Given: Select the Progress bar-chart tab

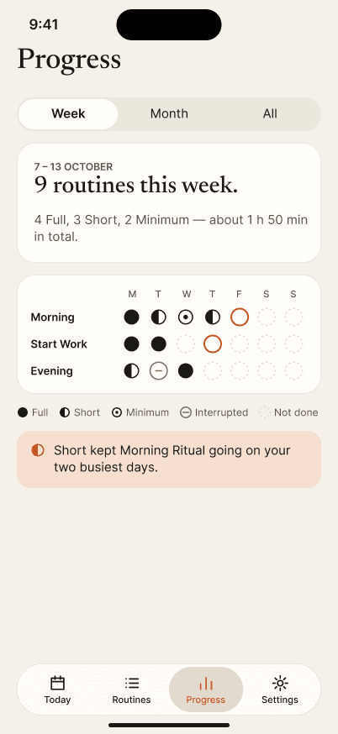Looking at the screenshot, I should coord(206,689).
